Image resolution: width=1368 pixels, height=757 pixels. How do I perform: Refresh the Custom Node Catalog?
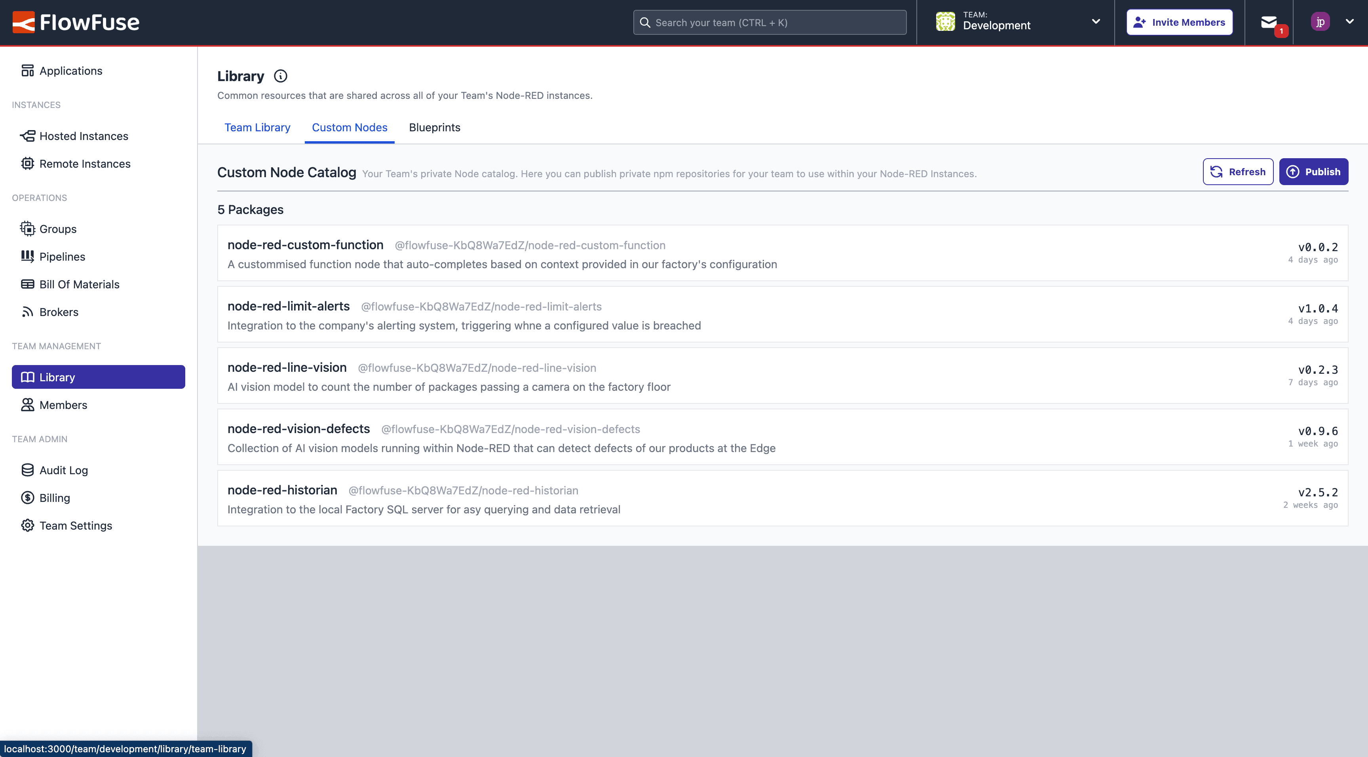pyautogui.click(x=1237, y=171)
